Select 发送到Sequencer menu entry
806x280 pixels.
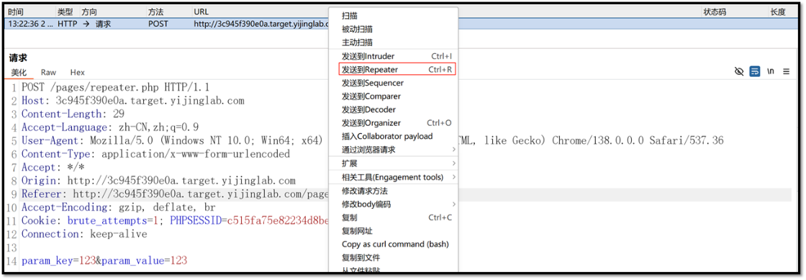[393, 83]
